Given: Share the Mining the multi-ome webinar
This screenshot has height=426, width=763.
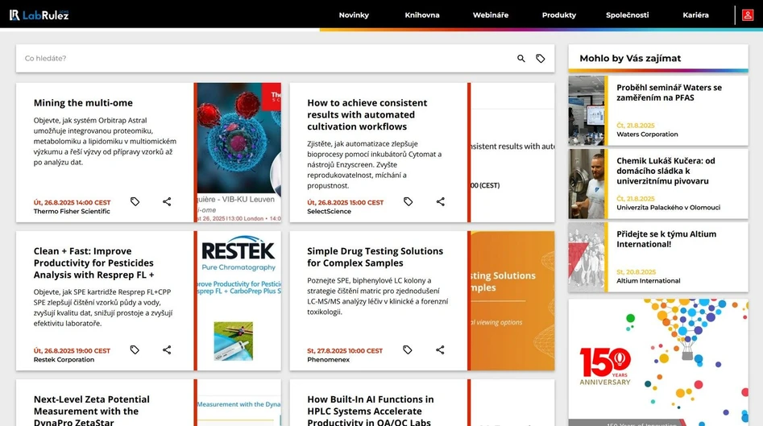Looking at the screenshot, I should tap(167, 201).
